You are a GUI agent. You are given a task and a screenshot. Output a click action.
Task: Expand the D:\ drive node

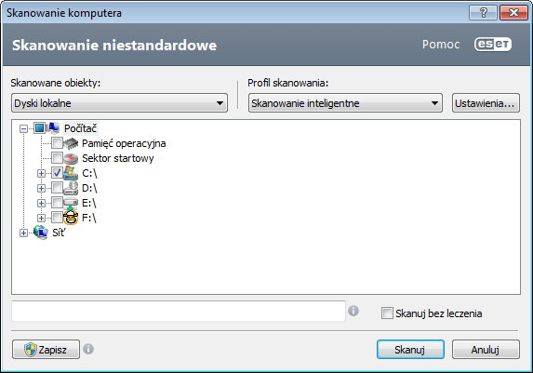click(x=41, y=189)
